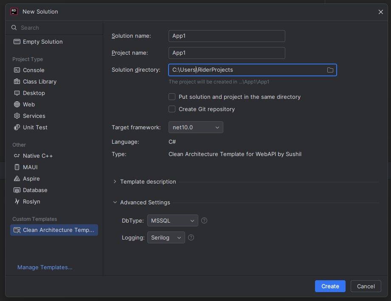Click the Create button

tap(330, 286)
